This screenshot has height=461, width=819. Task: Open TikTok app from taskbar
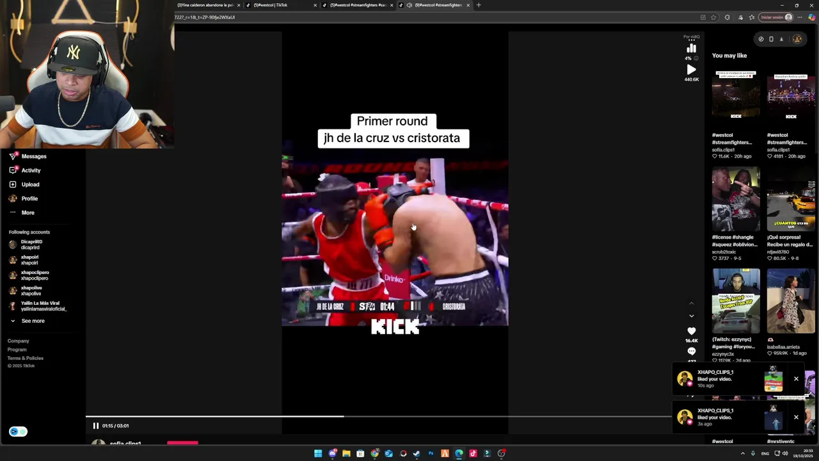(473, 453)
